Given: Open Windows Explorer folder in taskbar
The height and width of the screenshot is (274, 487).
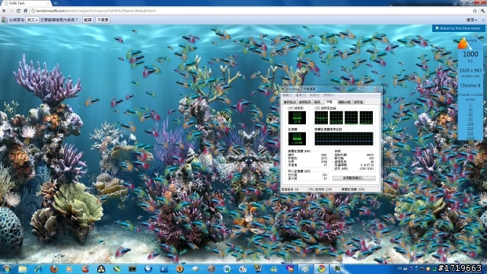Looking at the screenshot, I should click(x=22, y=269).
